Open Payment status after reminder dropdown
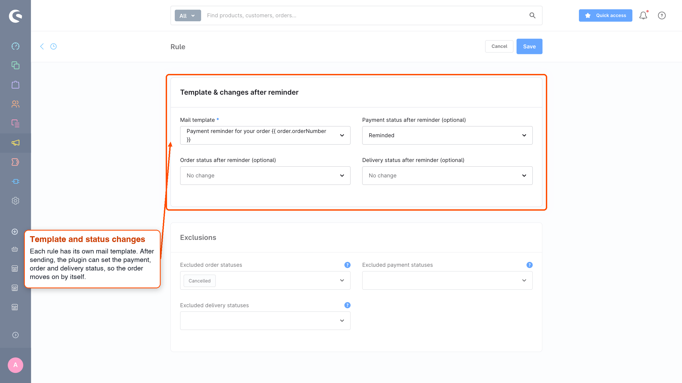Viewport: 682px width, 383px height. point(447,135)
